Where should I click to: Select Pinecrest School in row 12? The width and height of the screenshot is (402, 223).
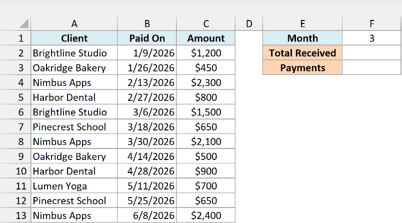pos(74,200)
